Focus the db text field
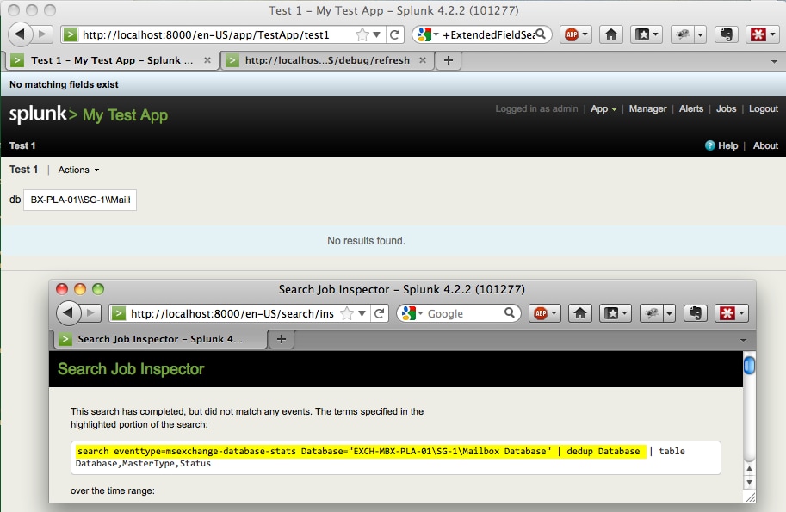 coord(80,200)
